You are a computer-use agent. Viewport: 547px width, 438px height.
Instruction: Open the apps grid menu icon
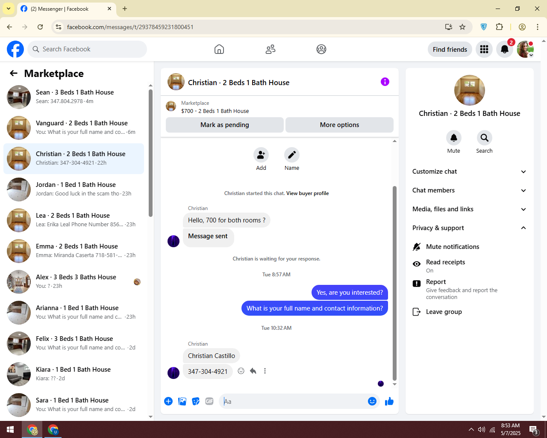tap(484, 49)
